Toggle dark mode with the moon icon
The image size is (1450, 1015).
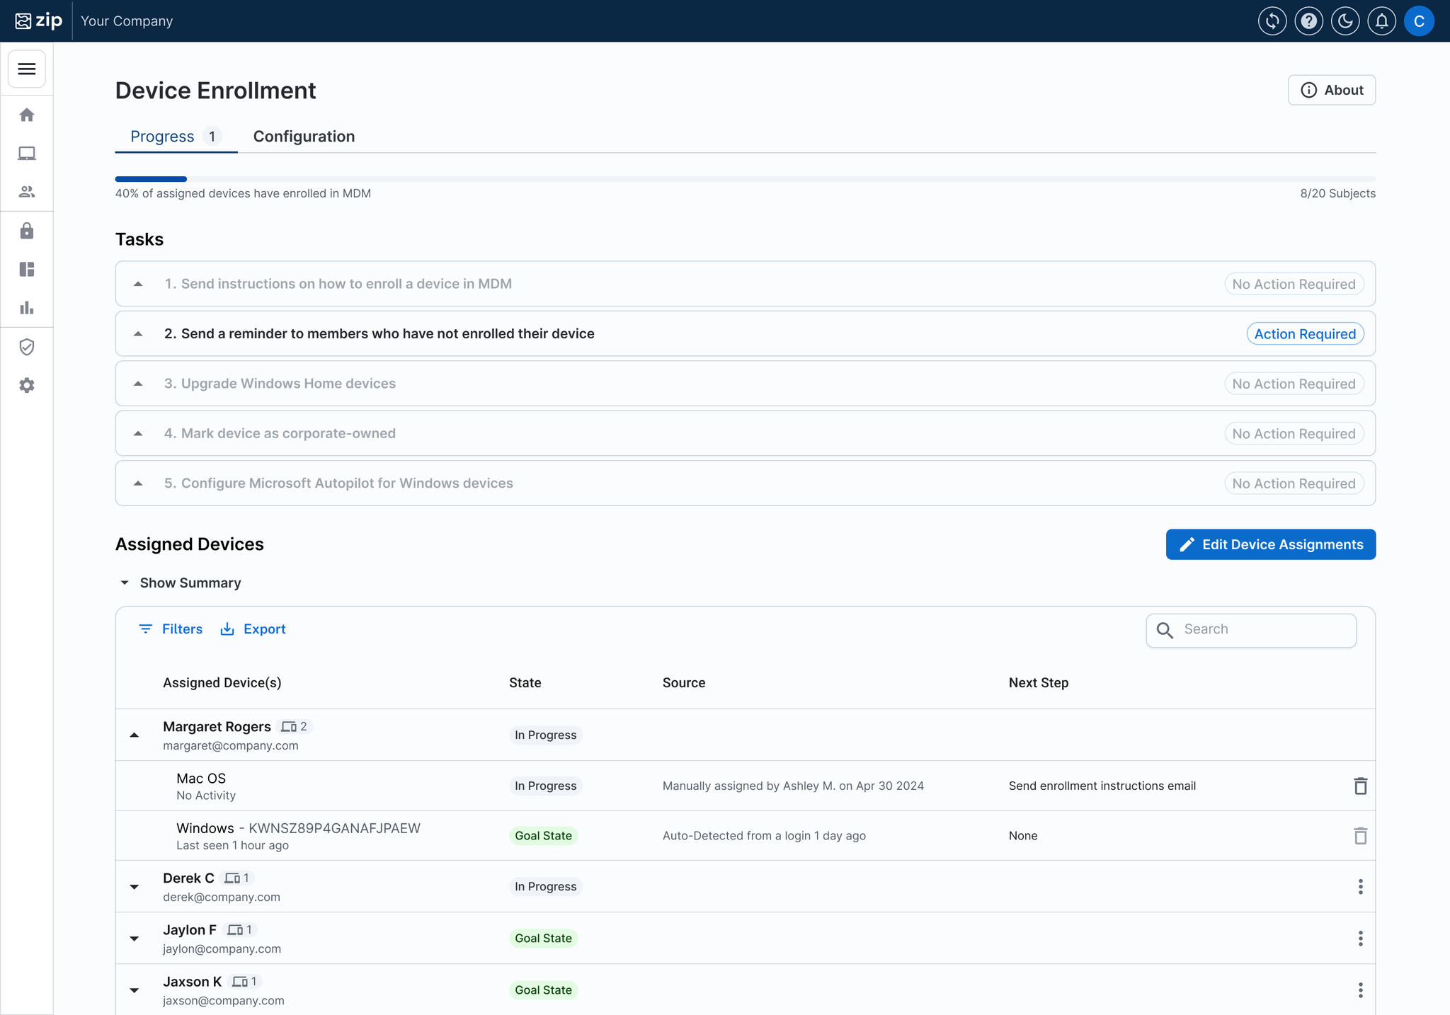[x=1346, y=21]
